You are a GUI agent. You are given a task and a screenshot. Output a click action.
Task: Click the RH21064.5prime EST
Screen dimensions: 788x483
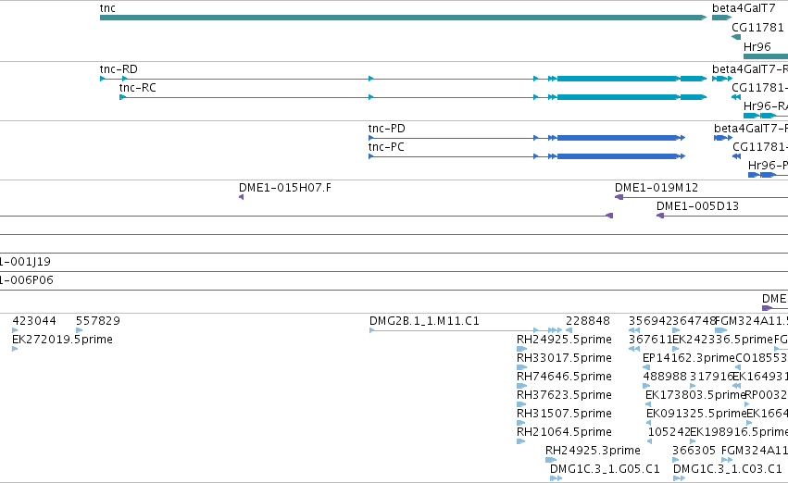point(521,441)
